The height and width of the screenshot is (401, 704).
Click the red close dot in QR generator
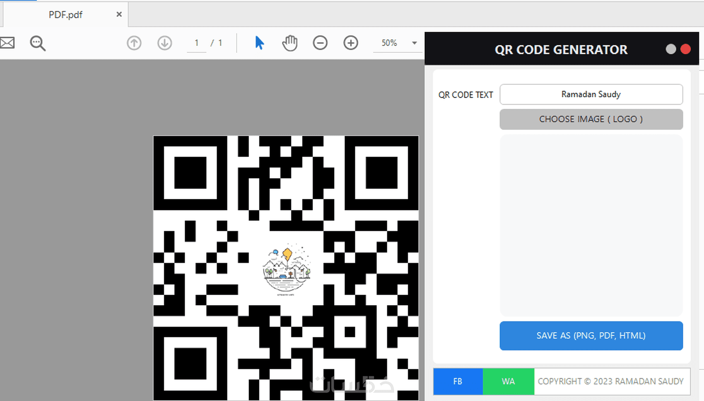pos(686,49)
